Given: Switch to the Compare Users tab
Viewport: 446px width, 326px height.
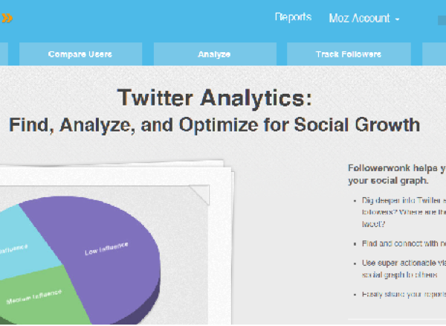Looking at the screenshot, I should 80,54.
